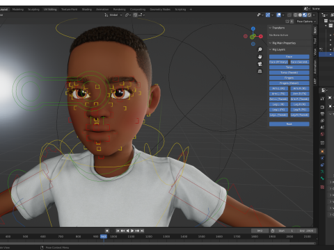
Task: Toggle the Torso (Tweak) rig layer
Action: click(x=289, y=73)
